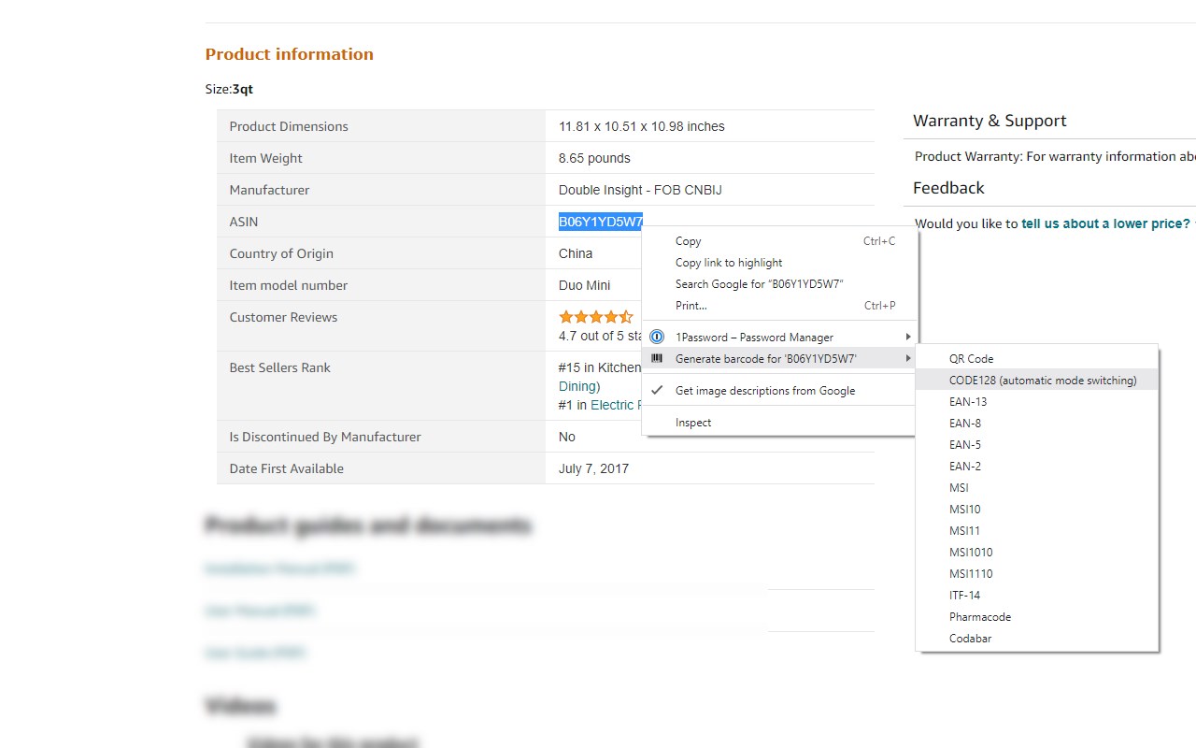Click the customer reviews star rating
The height and width of the screenshot is (748, 1196).
595,317
